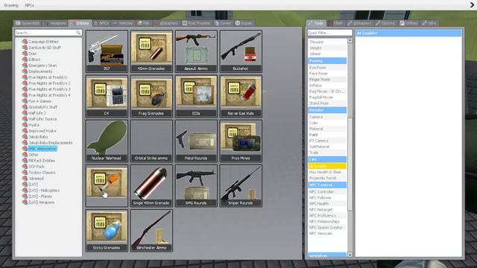Select the IEDs supply crate
The height and width of the screenshot is (268, 477).
tap(196, 96)
